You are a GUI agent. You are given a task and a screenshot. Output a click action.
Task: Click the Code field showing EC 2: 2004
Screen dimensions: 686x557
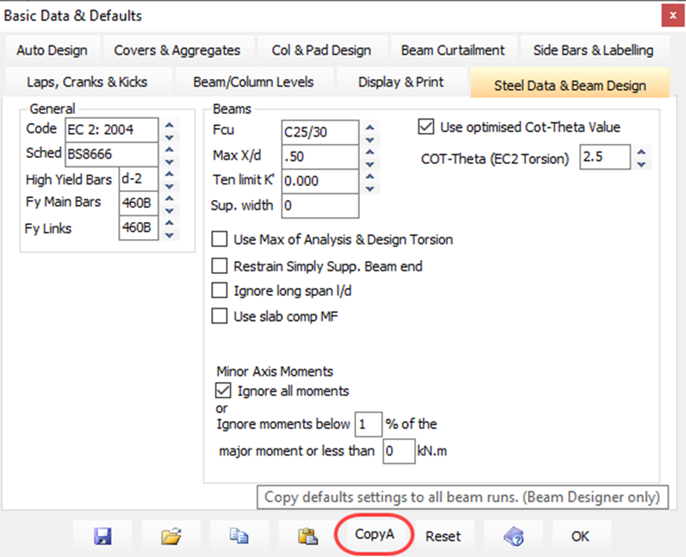(x=112, y=130)
